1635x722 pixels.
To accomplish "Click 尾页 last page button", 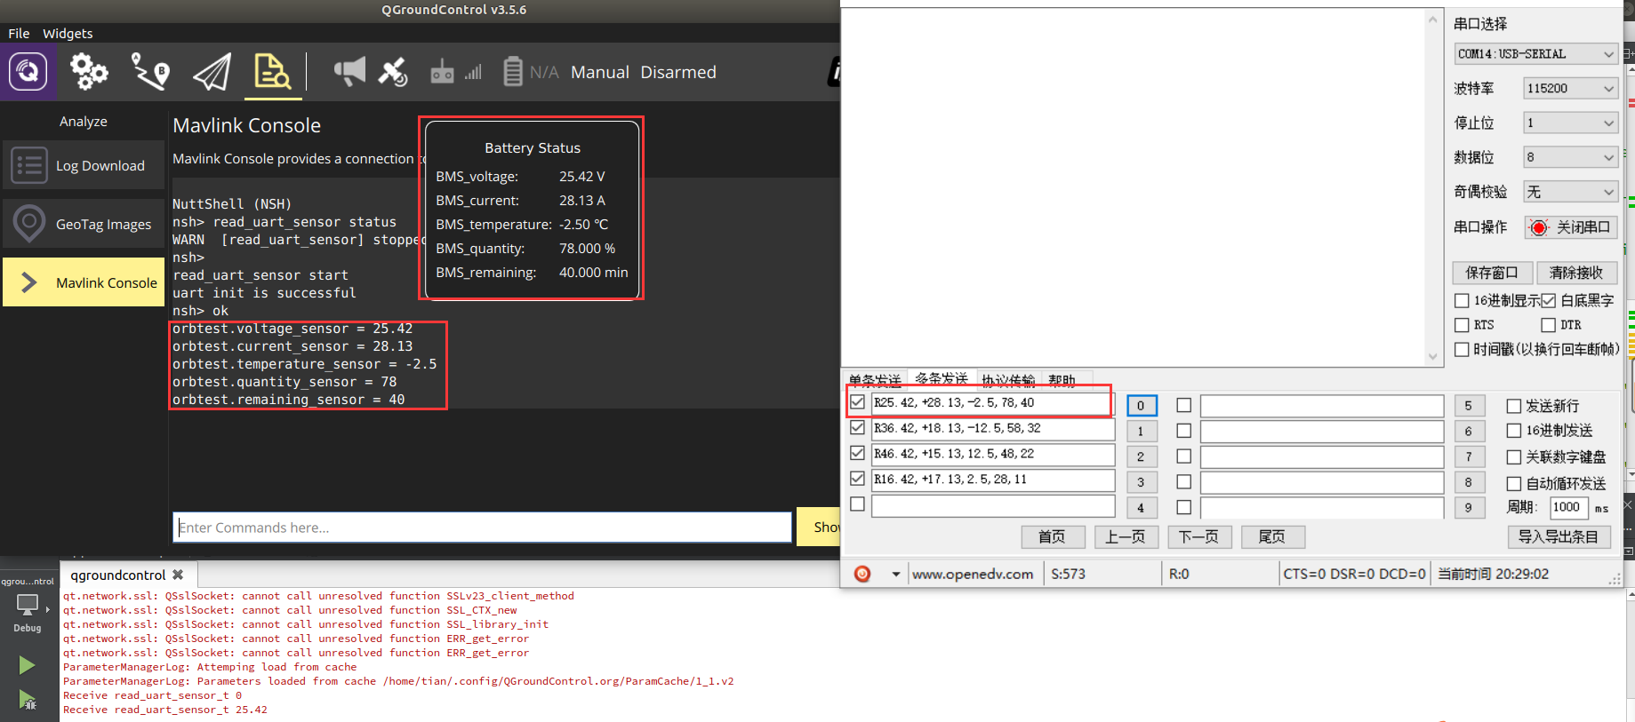I will pos(1272,536).
